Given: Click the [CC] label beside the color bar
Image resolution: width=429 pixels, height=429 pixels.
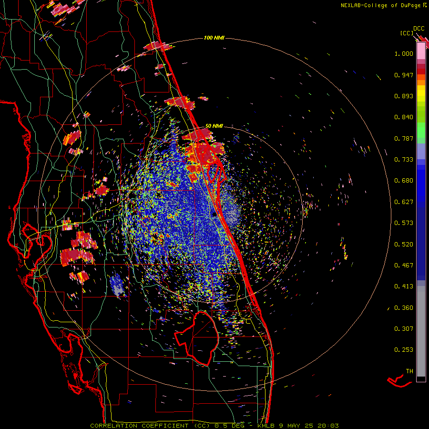Looking at the screenshot, I should (407, 33).
